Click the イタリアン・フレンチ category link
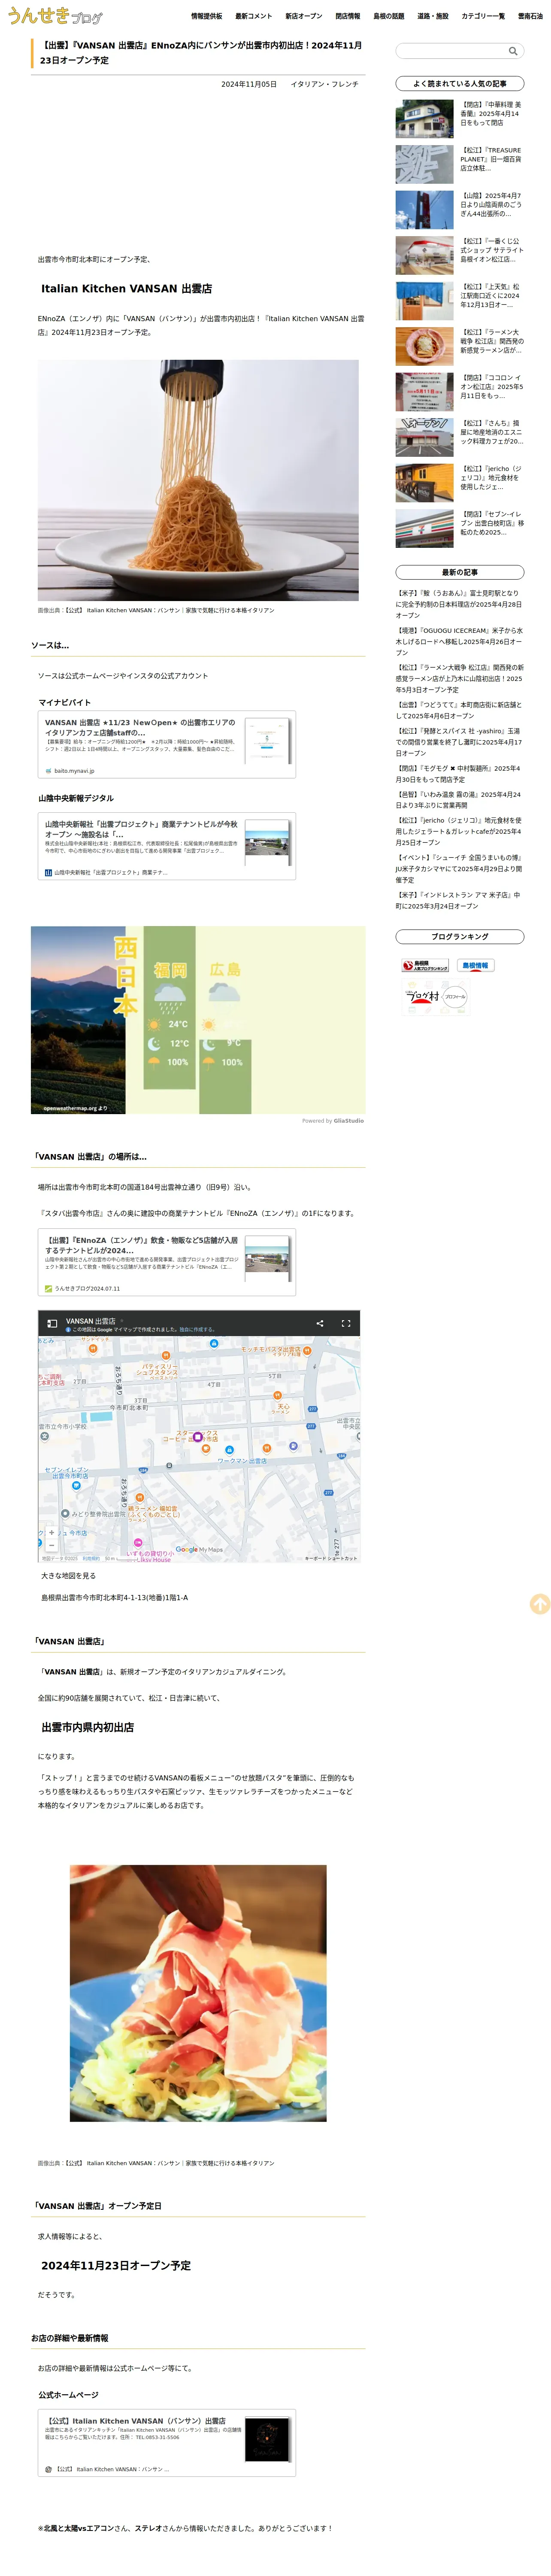 (x=324, y=84)
